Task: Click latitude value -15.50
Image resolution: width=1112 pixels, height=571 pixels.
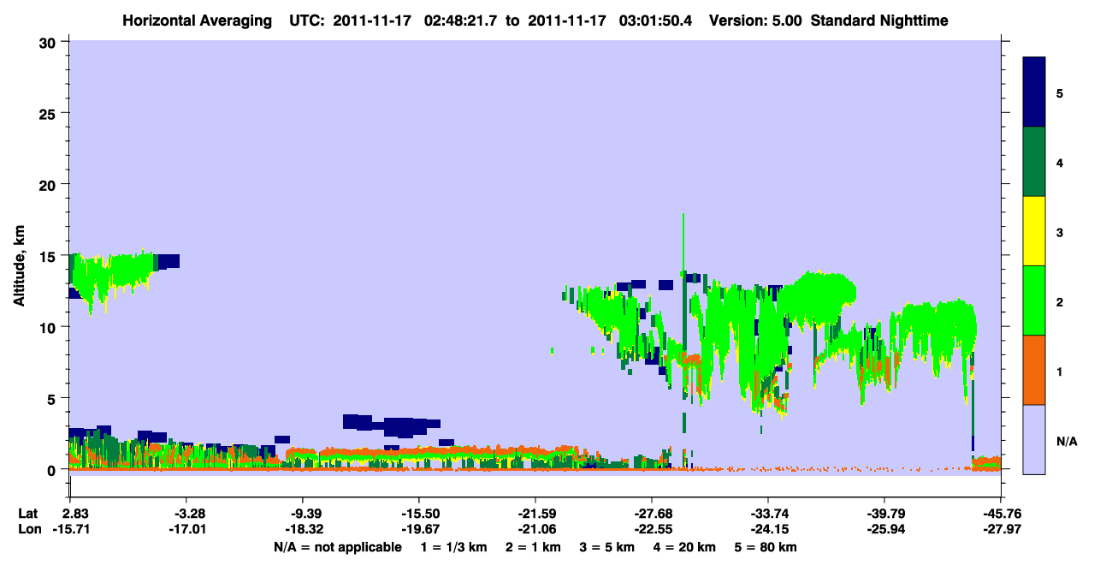Action: 417,514
